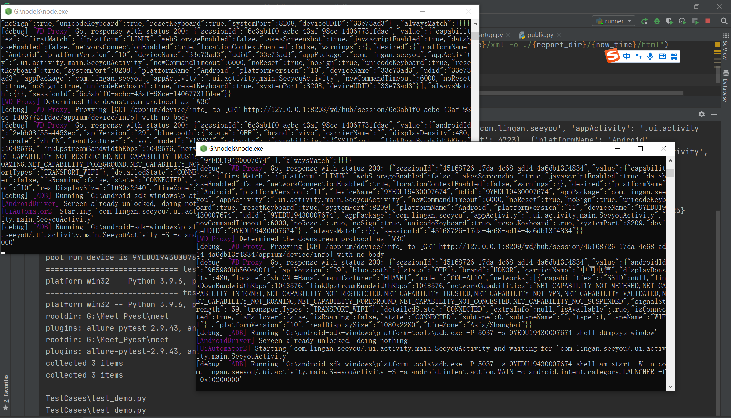
Task: Click the front node.exe window title icon
Action: click(x=204, y=148)
